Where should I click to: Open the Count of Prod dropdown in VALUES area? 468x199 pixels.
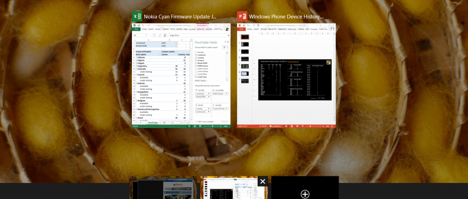coord(226,108)
